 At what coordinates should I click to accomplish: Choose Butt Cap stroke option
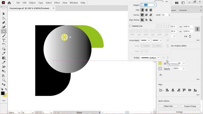click(x=142, y=10)
